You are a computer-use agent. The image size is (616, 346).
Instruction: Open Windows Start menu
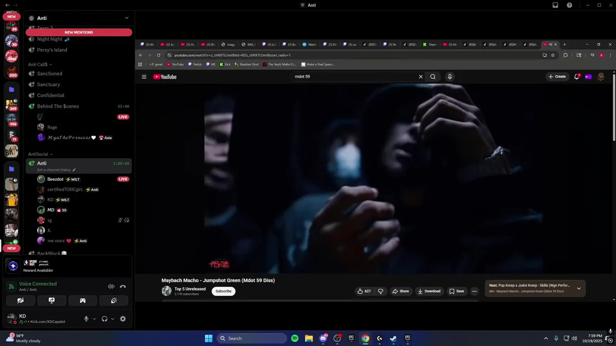[208, 338]
